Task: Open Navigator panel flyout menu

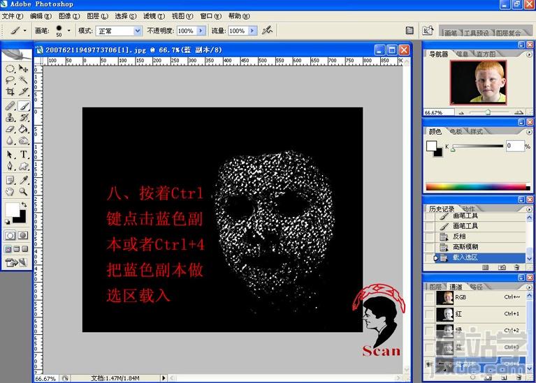Action: click(x=529, y=54)
